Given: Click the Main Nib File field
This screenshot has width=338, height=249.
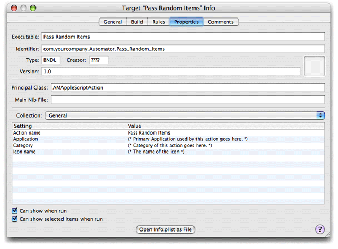Looking at the screenshot, I should click(188, 100).
